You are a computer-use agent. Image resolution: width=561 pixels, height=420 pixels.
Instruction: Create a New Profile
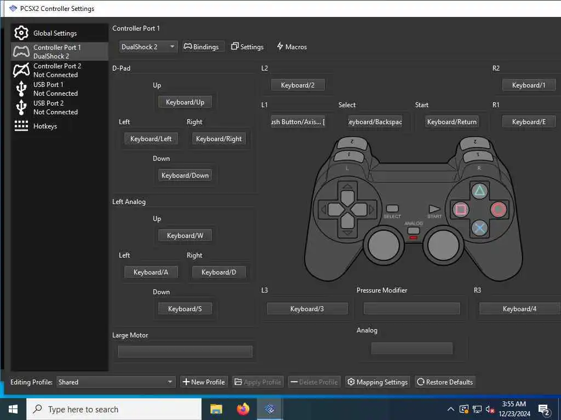204,382
